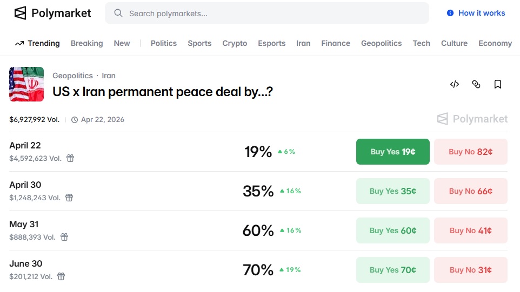Viewport: 520px width, 292px height.
Task: Copy the market link icon
Action: tap(476, 84)
